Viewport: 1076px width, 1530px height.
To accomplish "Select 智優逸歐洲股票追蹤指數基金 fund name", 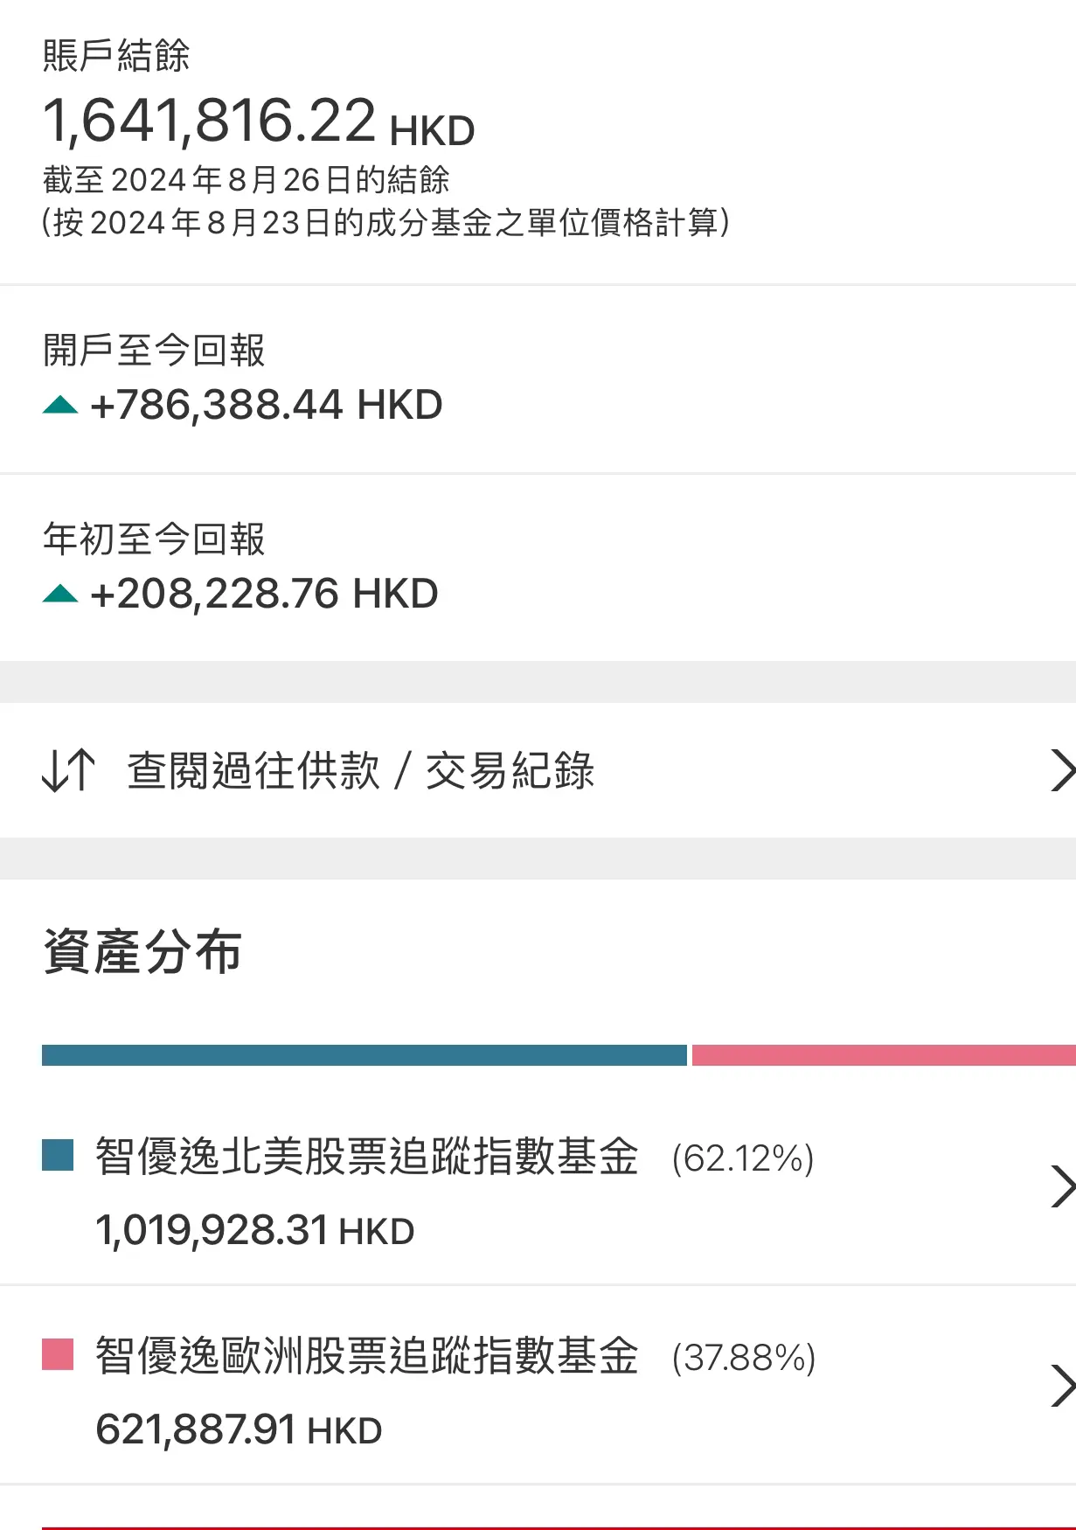I will tap(367, 1355).
